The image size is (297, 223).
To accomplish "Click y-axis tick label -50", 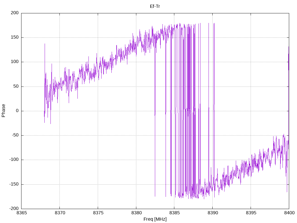I will [15, 135].
